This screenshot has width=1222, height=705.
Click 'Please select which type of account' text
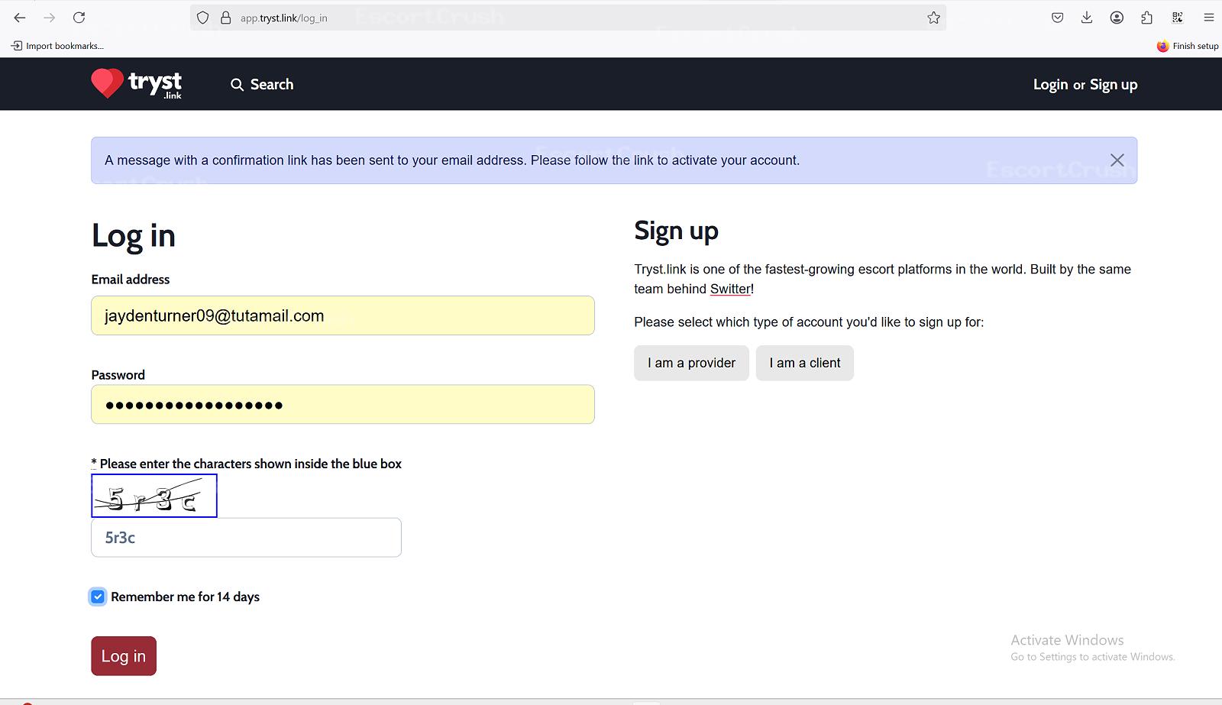[809, 322]
